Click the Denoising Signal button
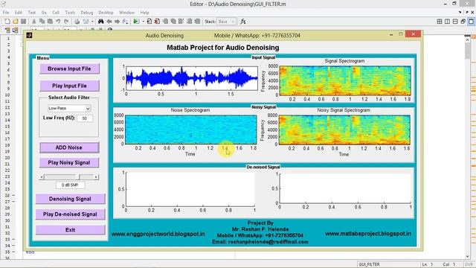Screen dimensions: 476x268 click(x=70, y=199)
